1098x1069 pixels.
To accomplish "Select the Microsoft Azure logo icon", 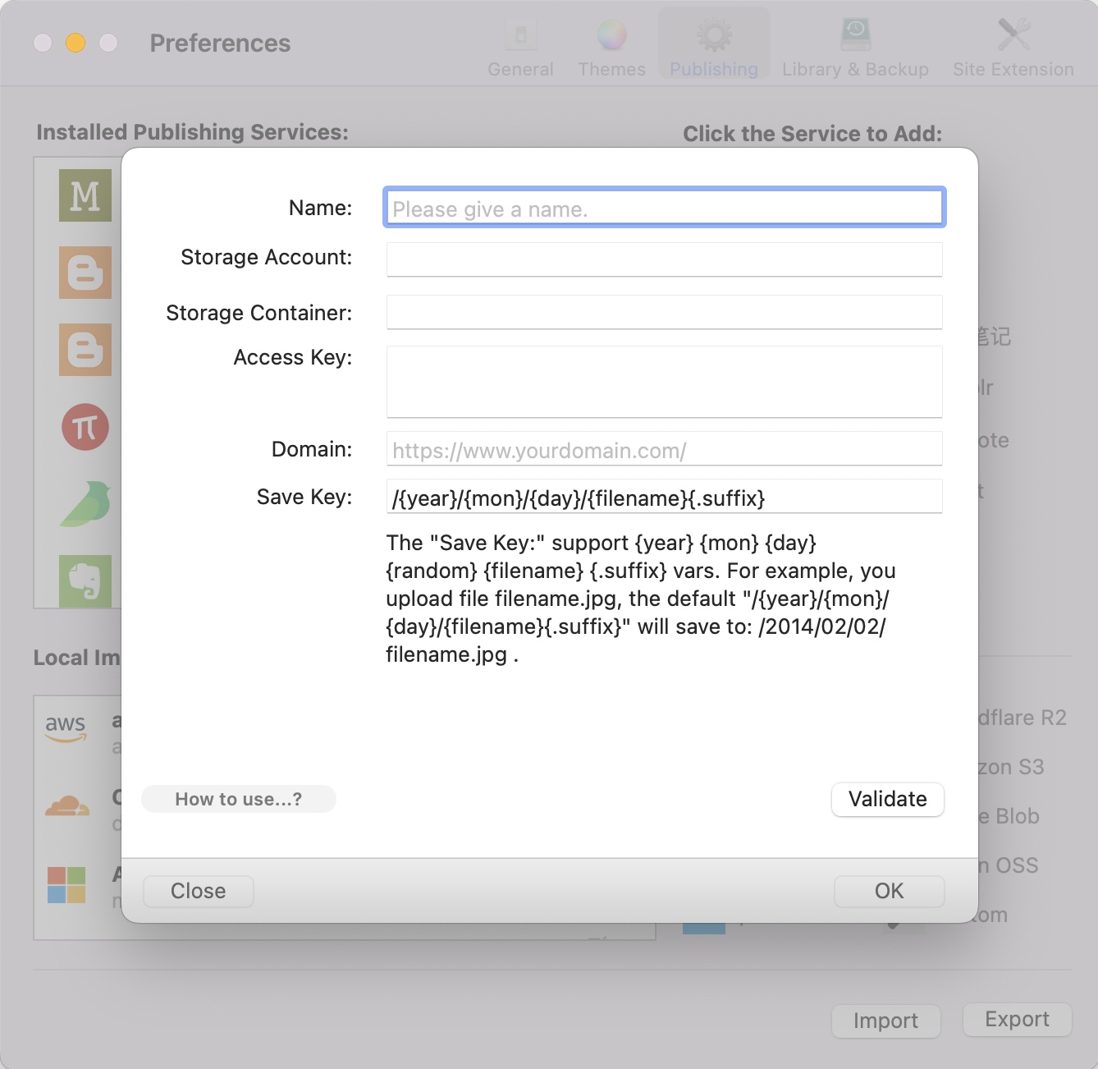I will (x=66, y=885).
